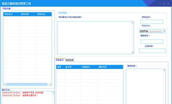172x104 pixels.
Task: Maximize the window
Action: point(164,4)
